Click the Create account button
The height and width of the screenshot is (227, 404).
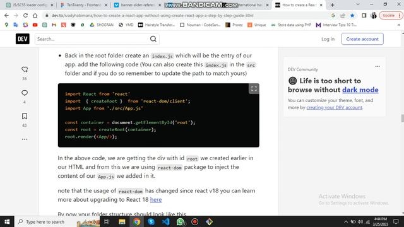pyautogui.click(x=362, y=39)
